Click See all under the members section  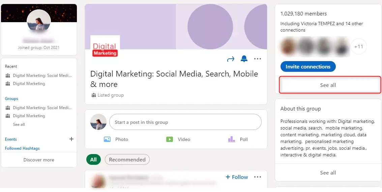pos(328,85)
